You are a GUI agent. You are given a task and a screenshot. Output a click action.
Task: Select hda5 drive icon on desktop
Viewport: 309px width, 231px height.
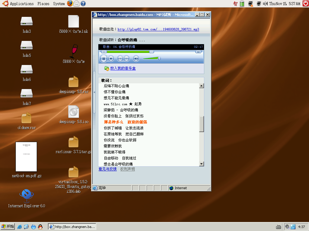tap(27, 45)
